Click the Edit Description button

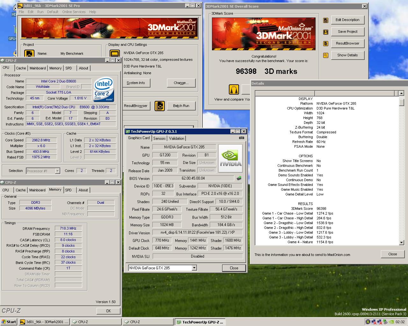347,20
